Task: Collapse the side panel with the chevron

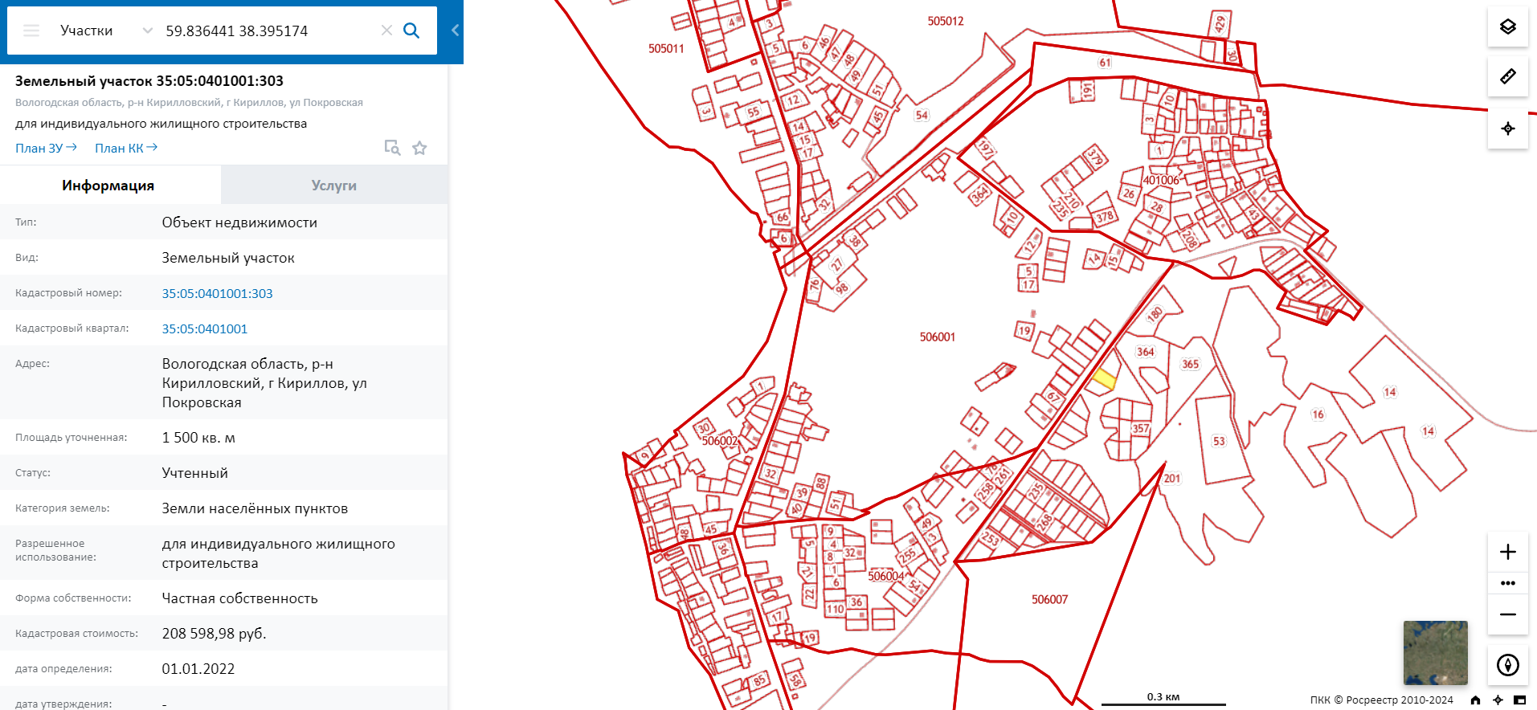Action: 455,31
